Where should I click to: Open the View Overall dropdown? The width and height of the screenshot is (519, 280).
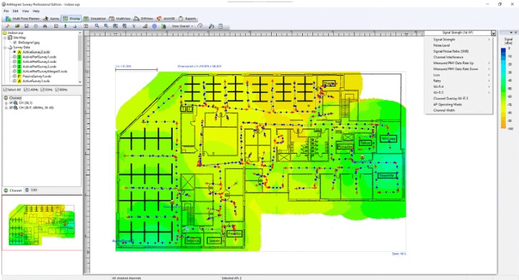pyautogui.click(x=182, y=26)
